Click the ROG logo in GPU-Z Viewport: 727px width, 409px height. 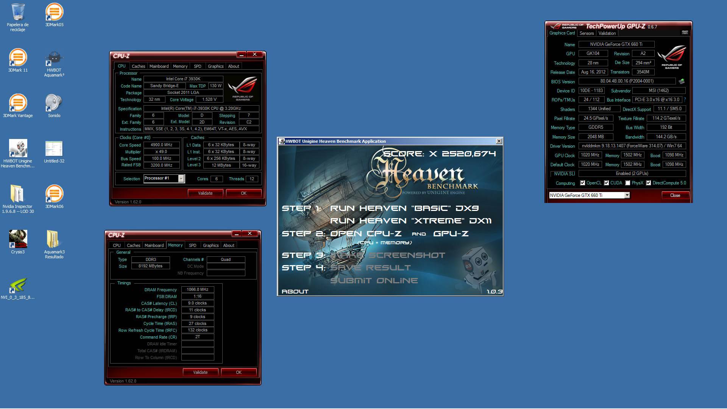[672, 57]
